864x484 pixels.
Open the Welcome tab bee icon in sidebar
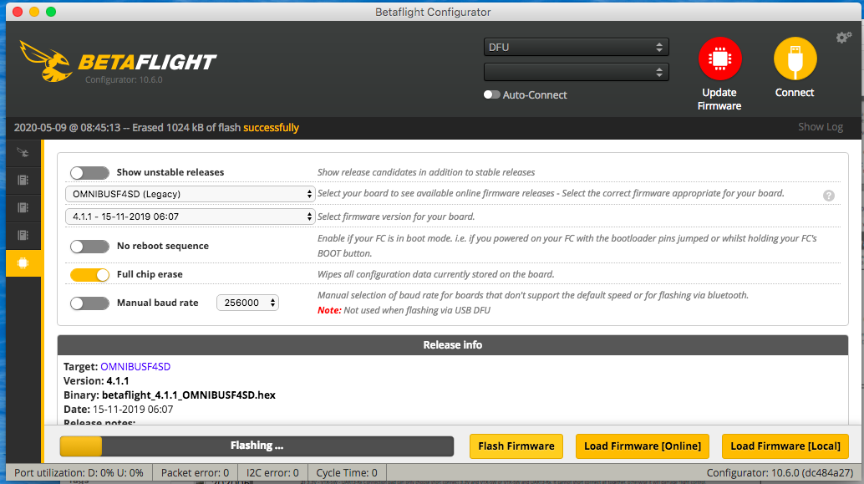(x=23, y=153)
